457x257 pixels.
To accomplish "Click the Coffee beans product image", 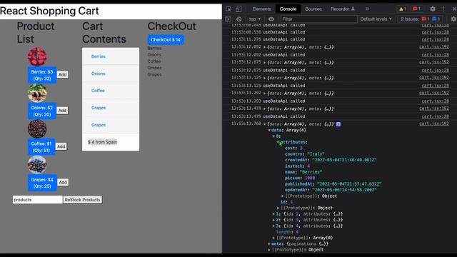I will click(37, 128).
